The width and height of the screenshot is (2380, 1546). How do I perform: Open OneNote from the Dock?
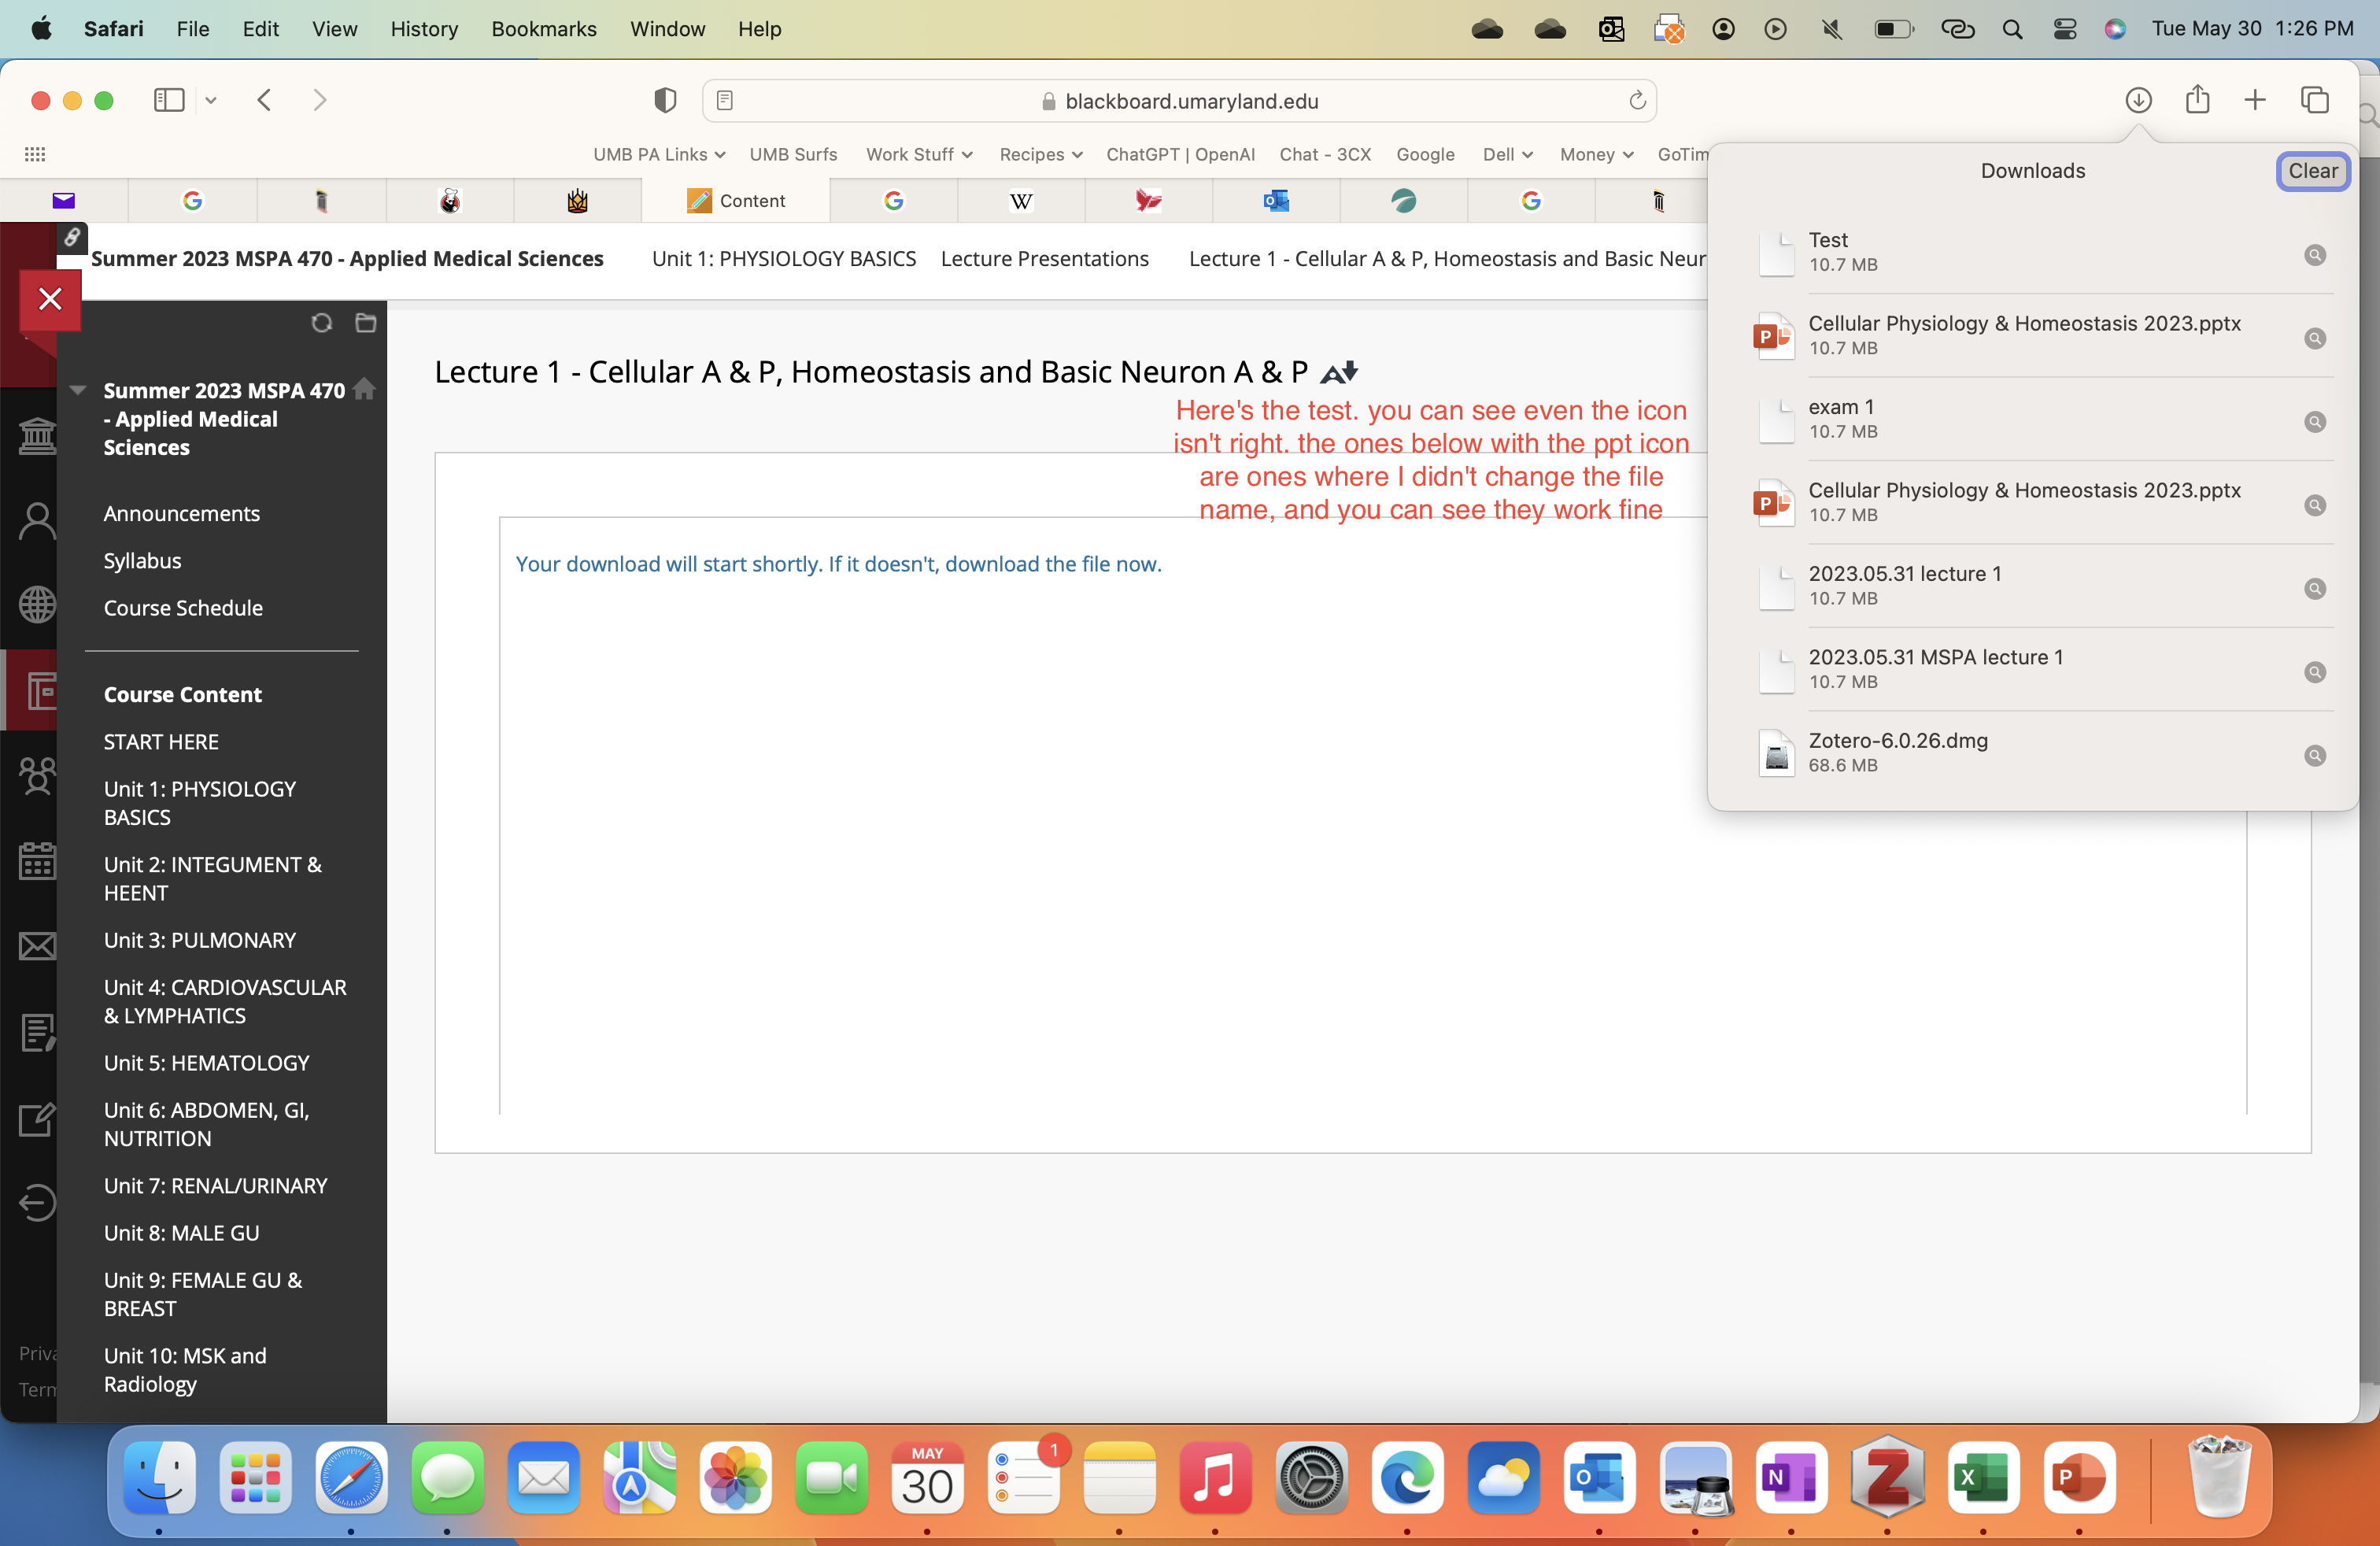[1791, 1478]
